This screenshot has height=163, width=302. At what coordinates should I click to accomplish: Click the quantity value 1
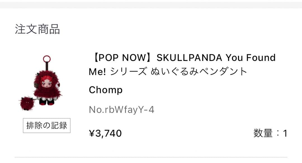tap(285, 133)
